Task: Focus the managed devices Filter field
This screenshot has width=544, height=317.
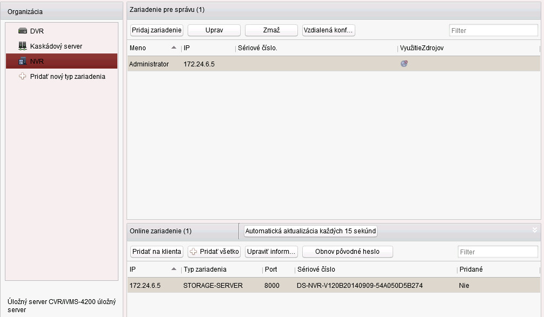Action: point(493,30)
